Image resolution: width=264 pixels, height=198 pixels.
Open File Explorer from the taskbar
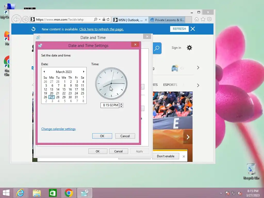[x=37, y=193]
